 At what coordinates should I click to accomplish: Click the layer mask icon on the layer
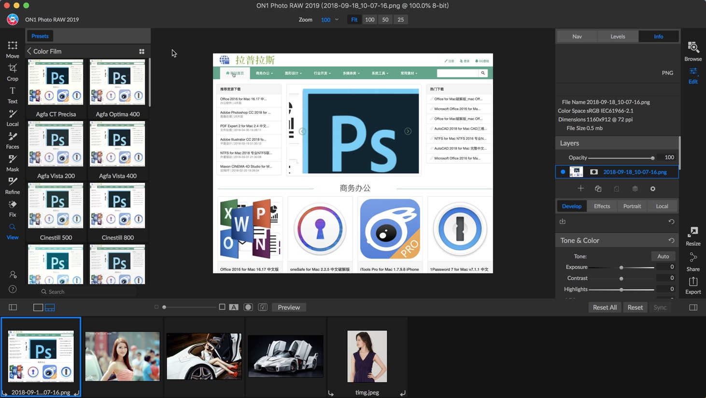(594, 172)
